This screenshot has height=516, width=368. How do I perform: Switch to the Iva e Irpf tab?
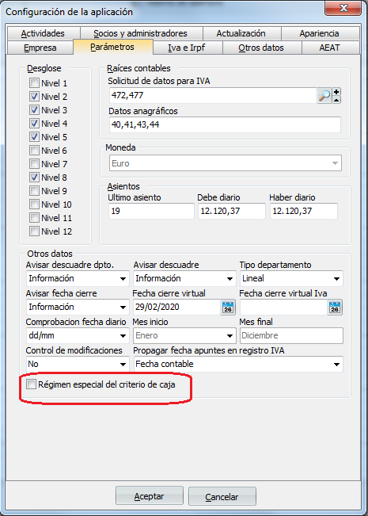pyautogui.click(x=186, y=48)
